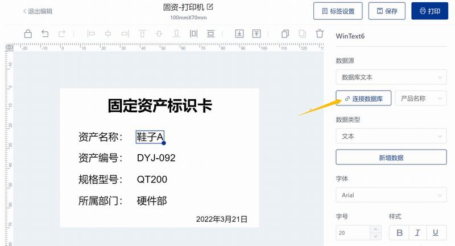Select the 固定资产标识卡 title text
The image size is (455, 246).
[x=160, y=105]
